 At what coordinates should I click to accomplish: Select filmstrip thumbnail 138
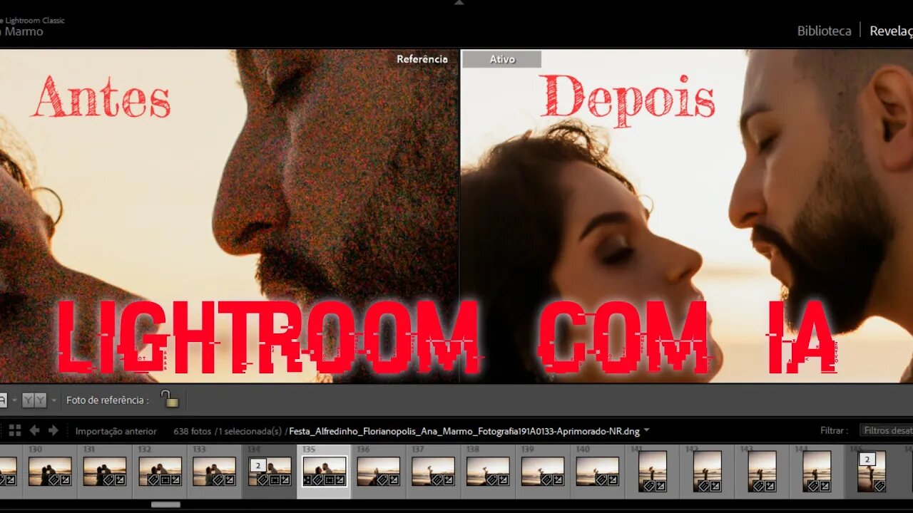[488, 471]
